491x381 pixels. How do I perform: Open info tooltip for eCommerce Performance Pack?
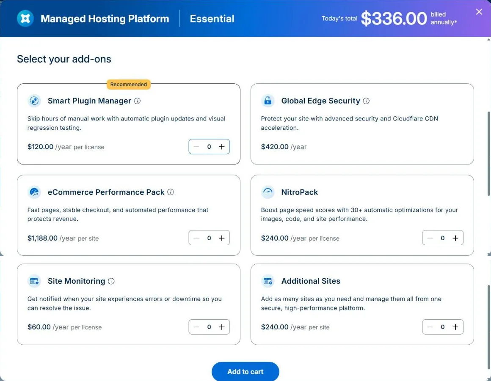[170, 192]
